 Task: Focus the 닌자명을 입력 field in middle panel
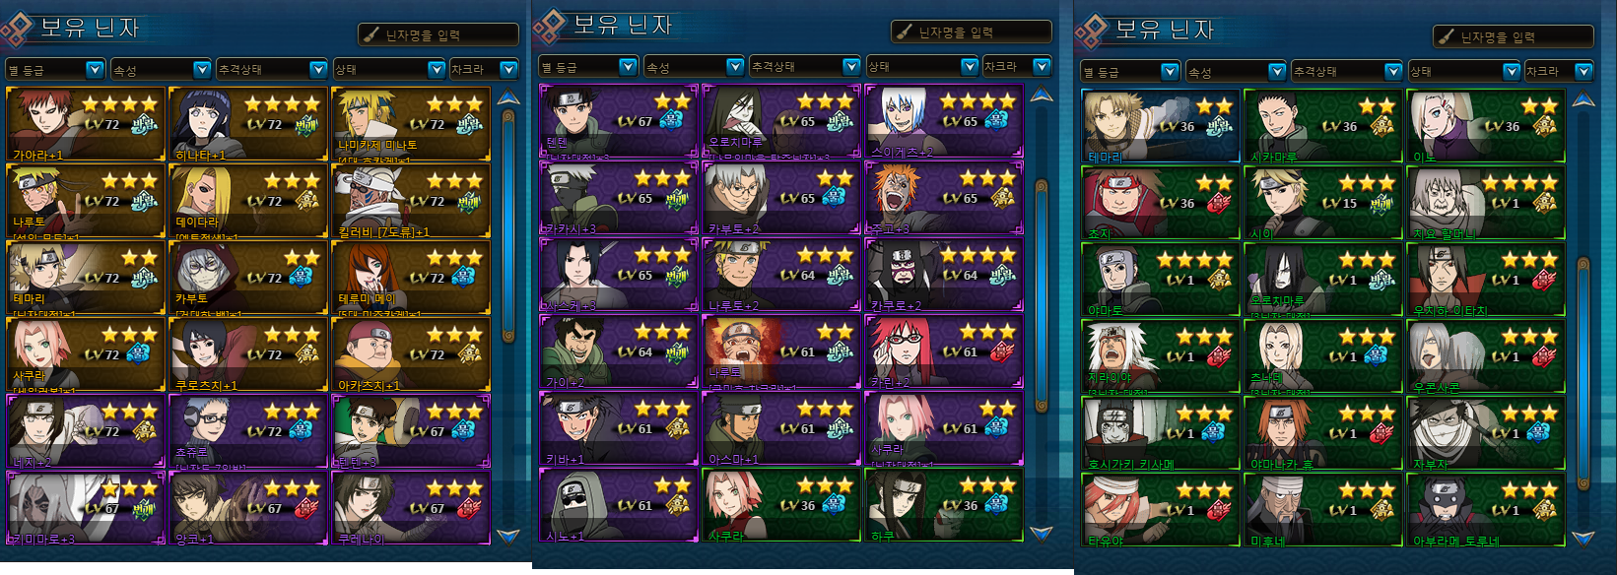click(x=972, y=32)
